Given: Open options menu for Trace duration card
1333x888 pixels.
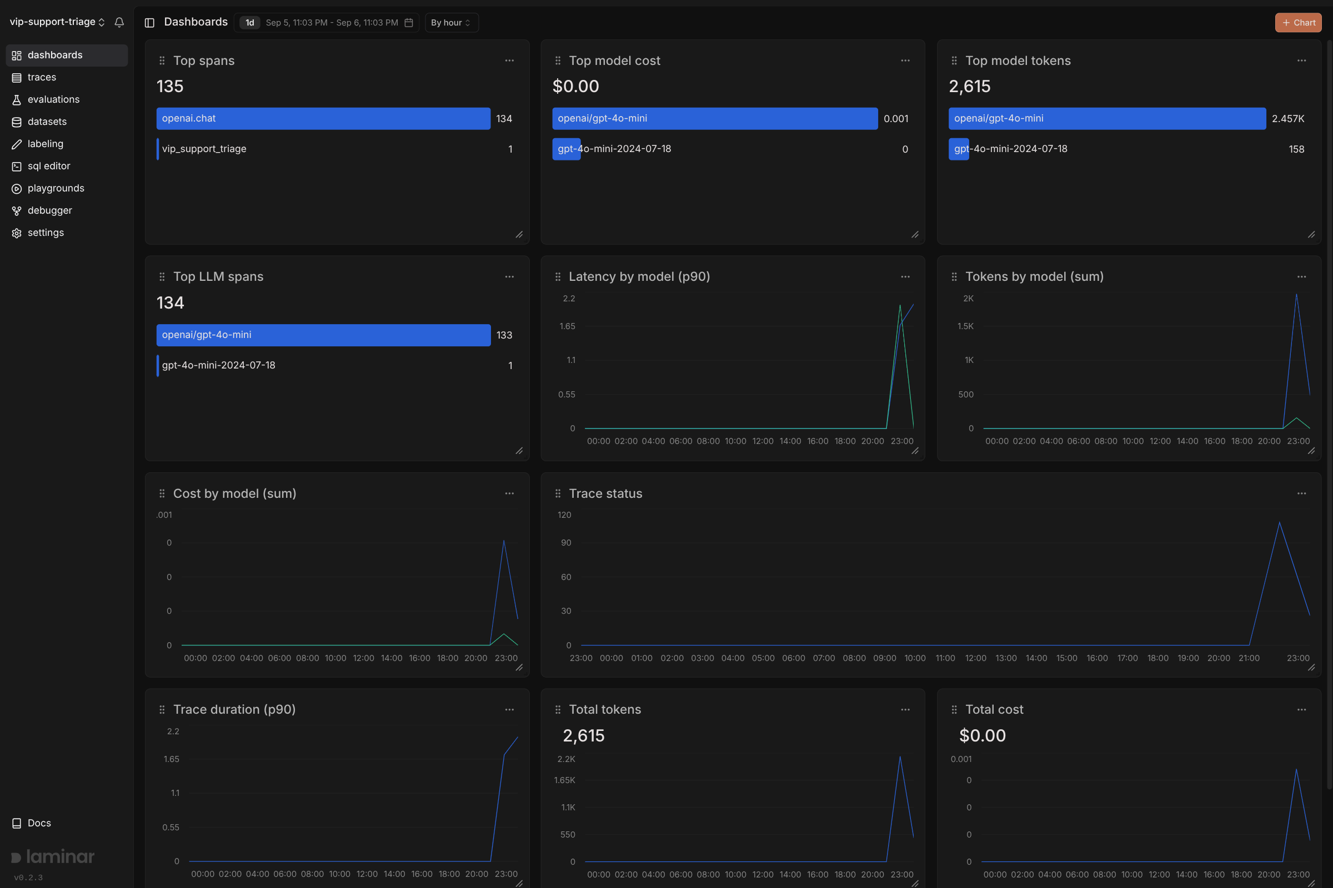Looking at the screenshot, I should pyautogui.click(x=509, y=710).
